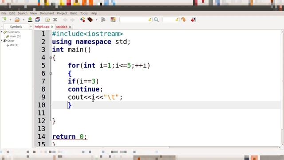Reload the current file from disk
This screenshot has width=284, height=160.
click(47, 20)
